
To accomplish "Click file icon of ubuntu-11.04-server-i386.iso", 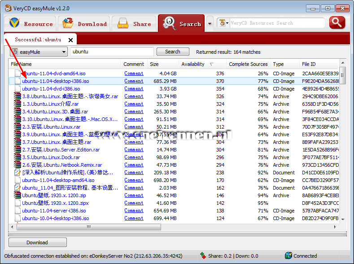I will click(17, 211).
